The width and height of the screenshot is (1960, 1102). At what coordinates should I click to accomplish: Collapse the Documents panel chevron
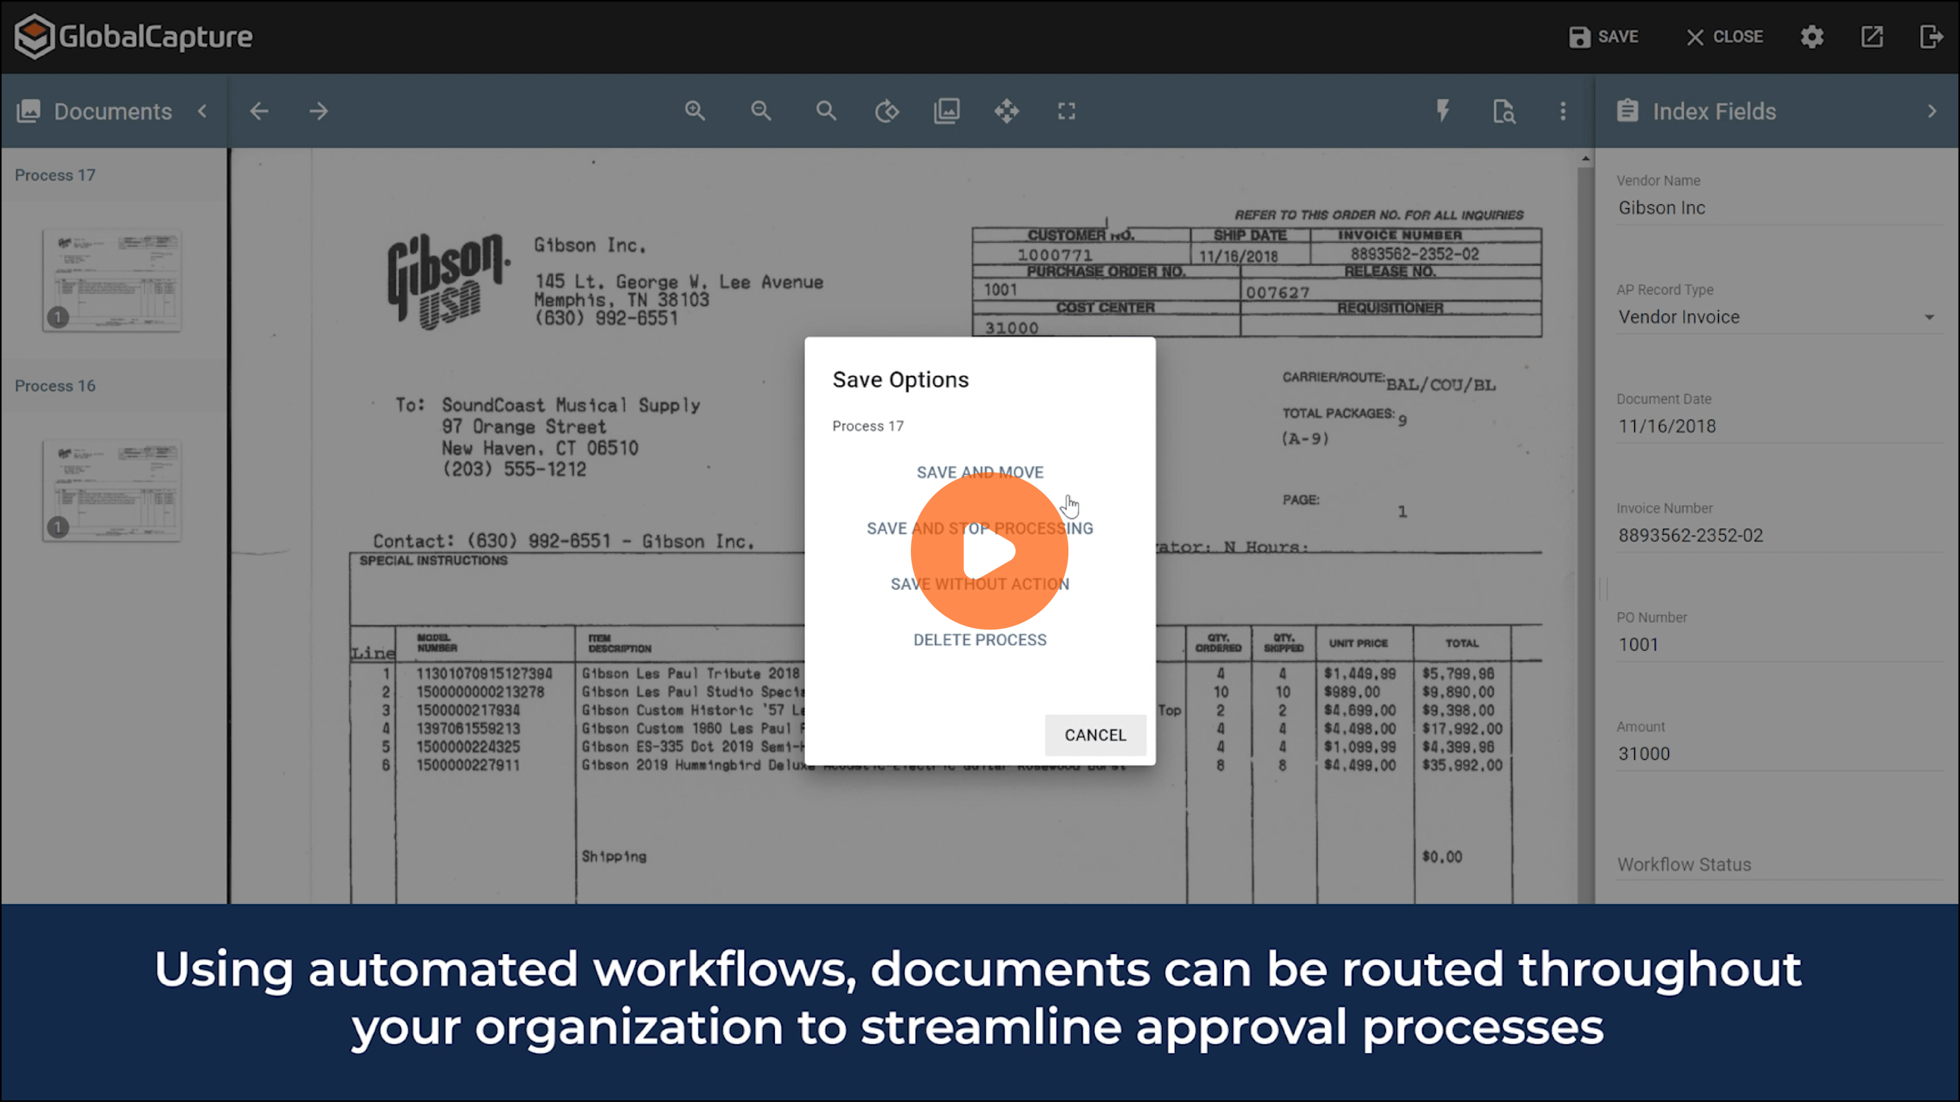[x=202, y=111]
